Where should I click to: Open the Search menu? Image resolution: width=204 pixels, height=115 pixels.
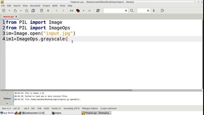tap(17, 6)
